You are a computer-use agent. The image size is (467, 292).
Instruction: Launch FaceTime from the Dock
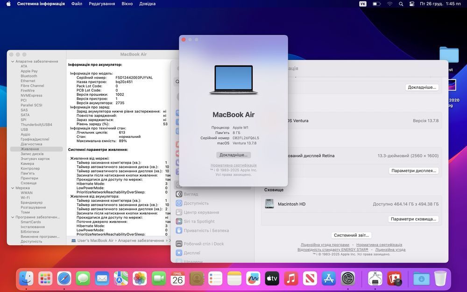159,278
